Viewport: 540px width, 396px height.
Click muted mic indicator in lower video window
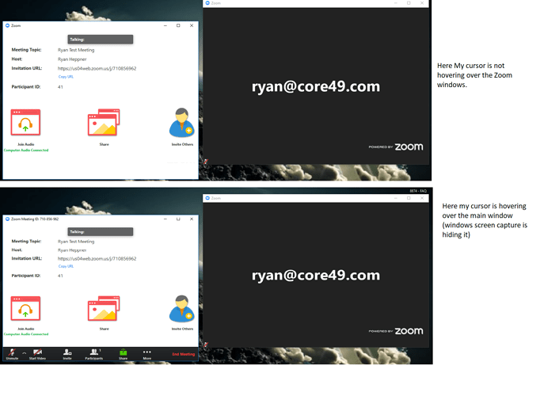206,345
